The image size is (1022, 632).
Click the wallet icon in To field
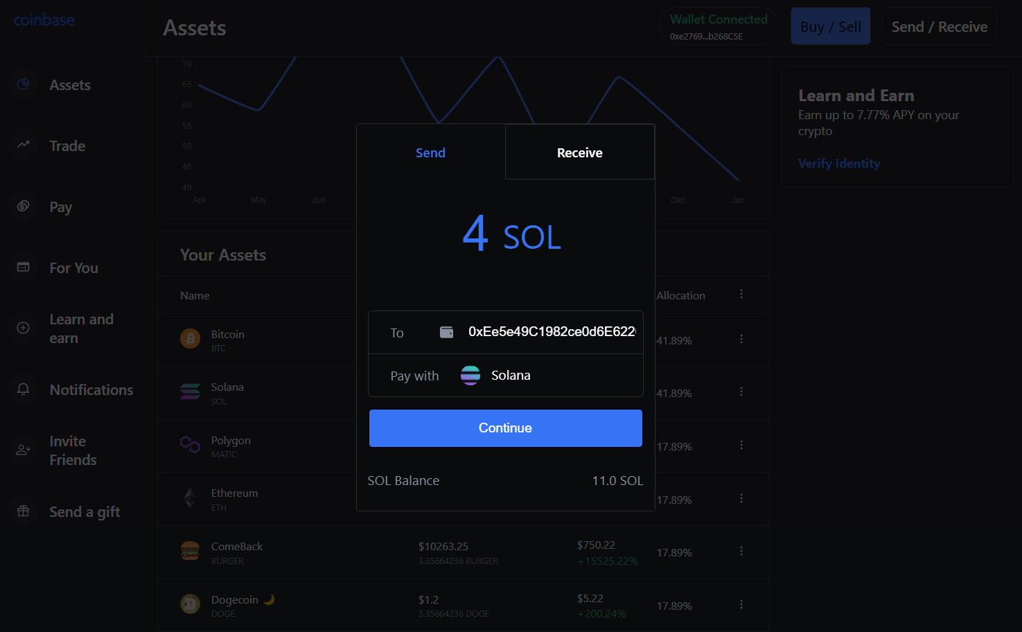coord(447,333)
